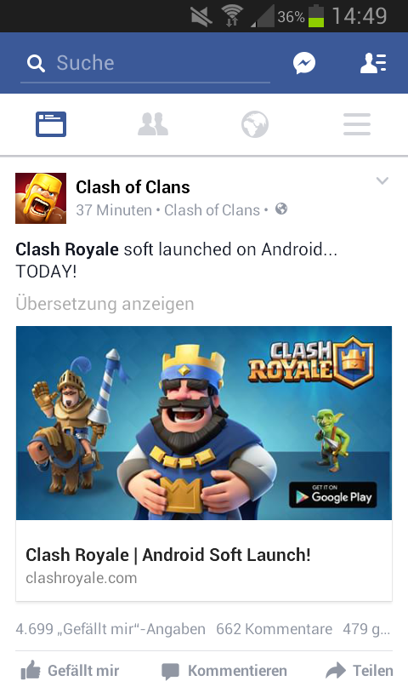Tap Kommentieren to comment on post
The width and height of the screenshot is (408, 681).
point(224,671)
